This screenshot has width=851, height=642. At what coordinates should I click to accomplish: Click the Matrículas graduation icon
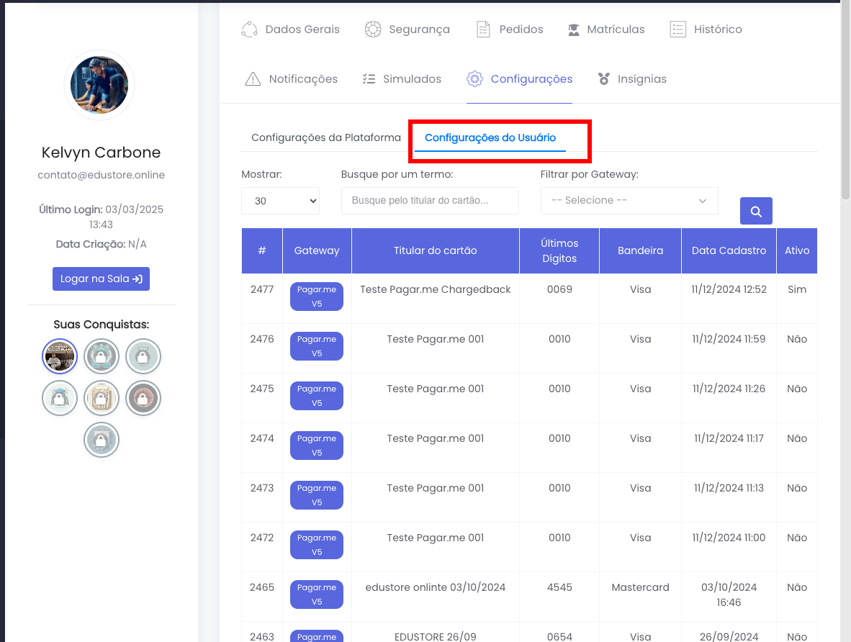pyautogui.click(x=573, y=30)
